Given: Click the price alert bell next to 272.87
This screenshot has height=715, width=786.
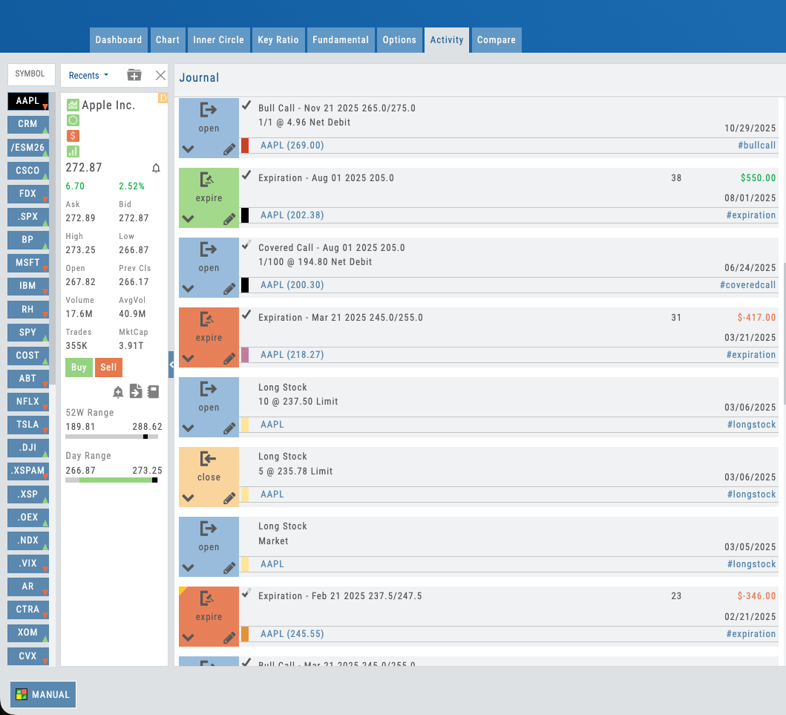Looking at the screenshot, I should 156,169.
